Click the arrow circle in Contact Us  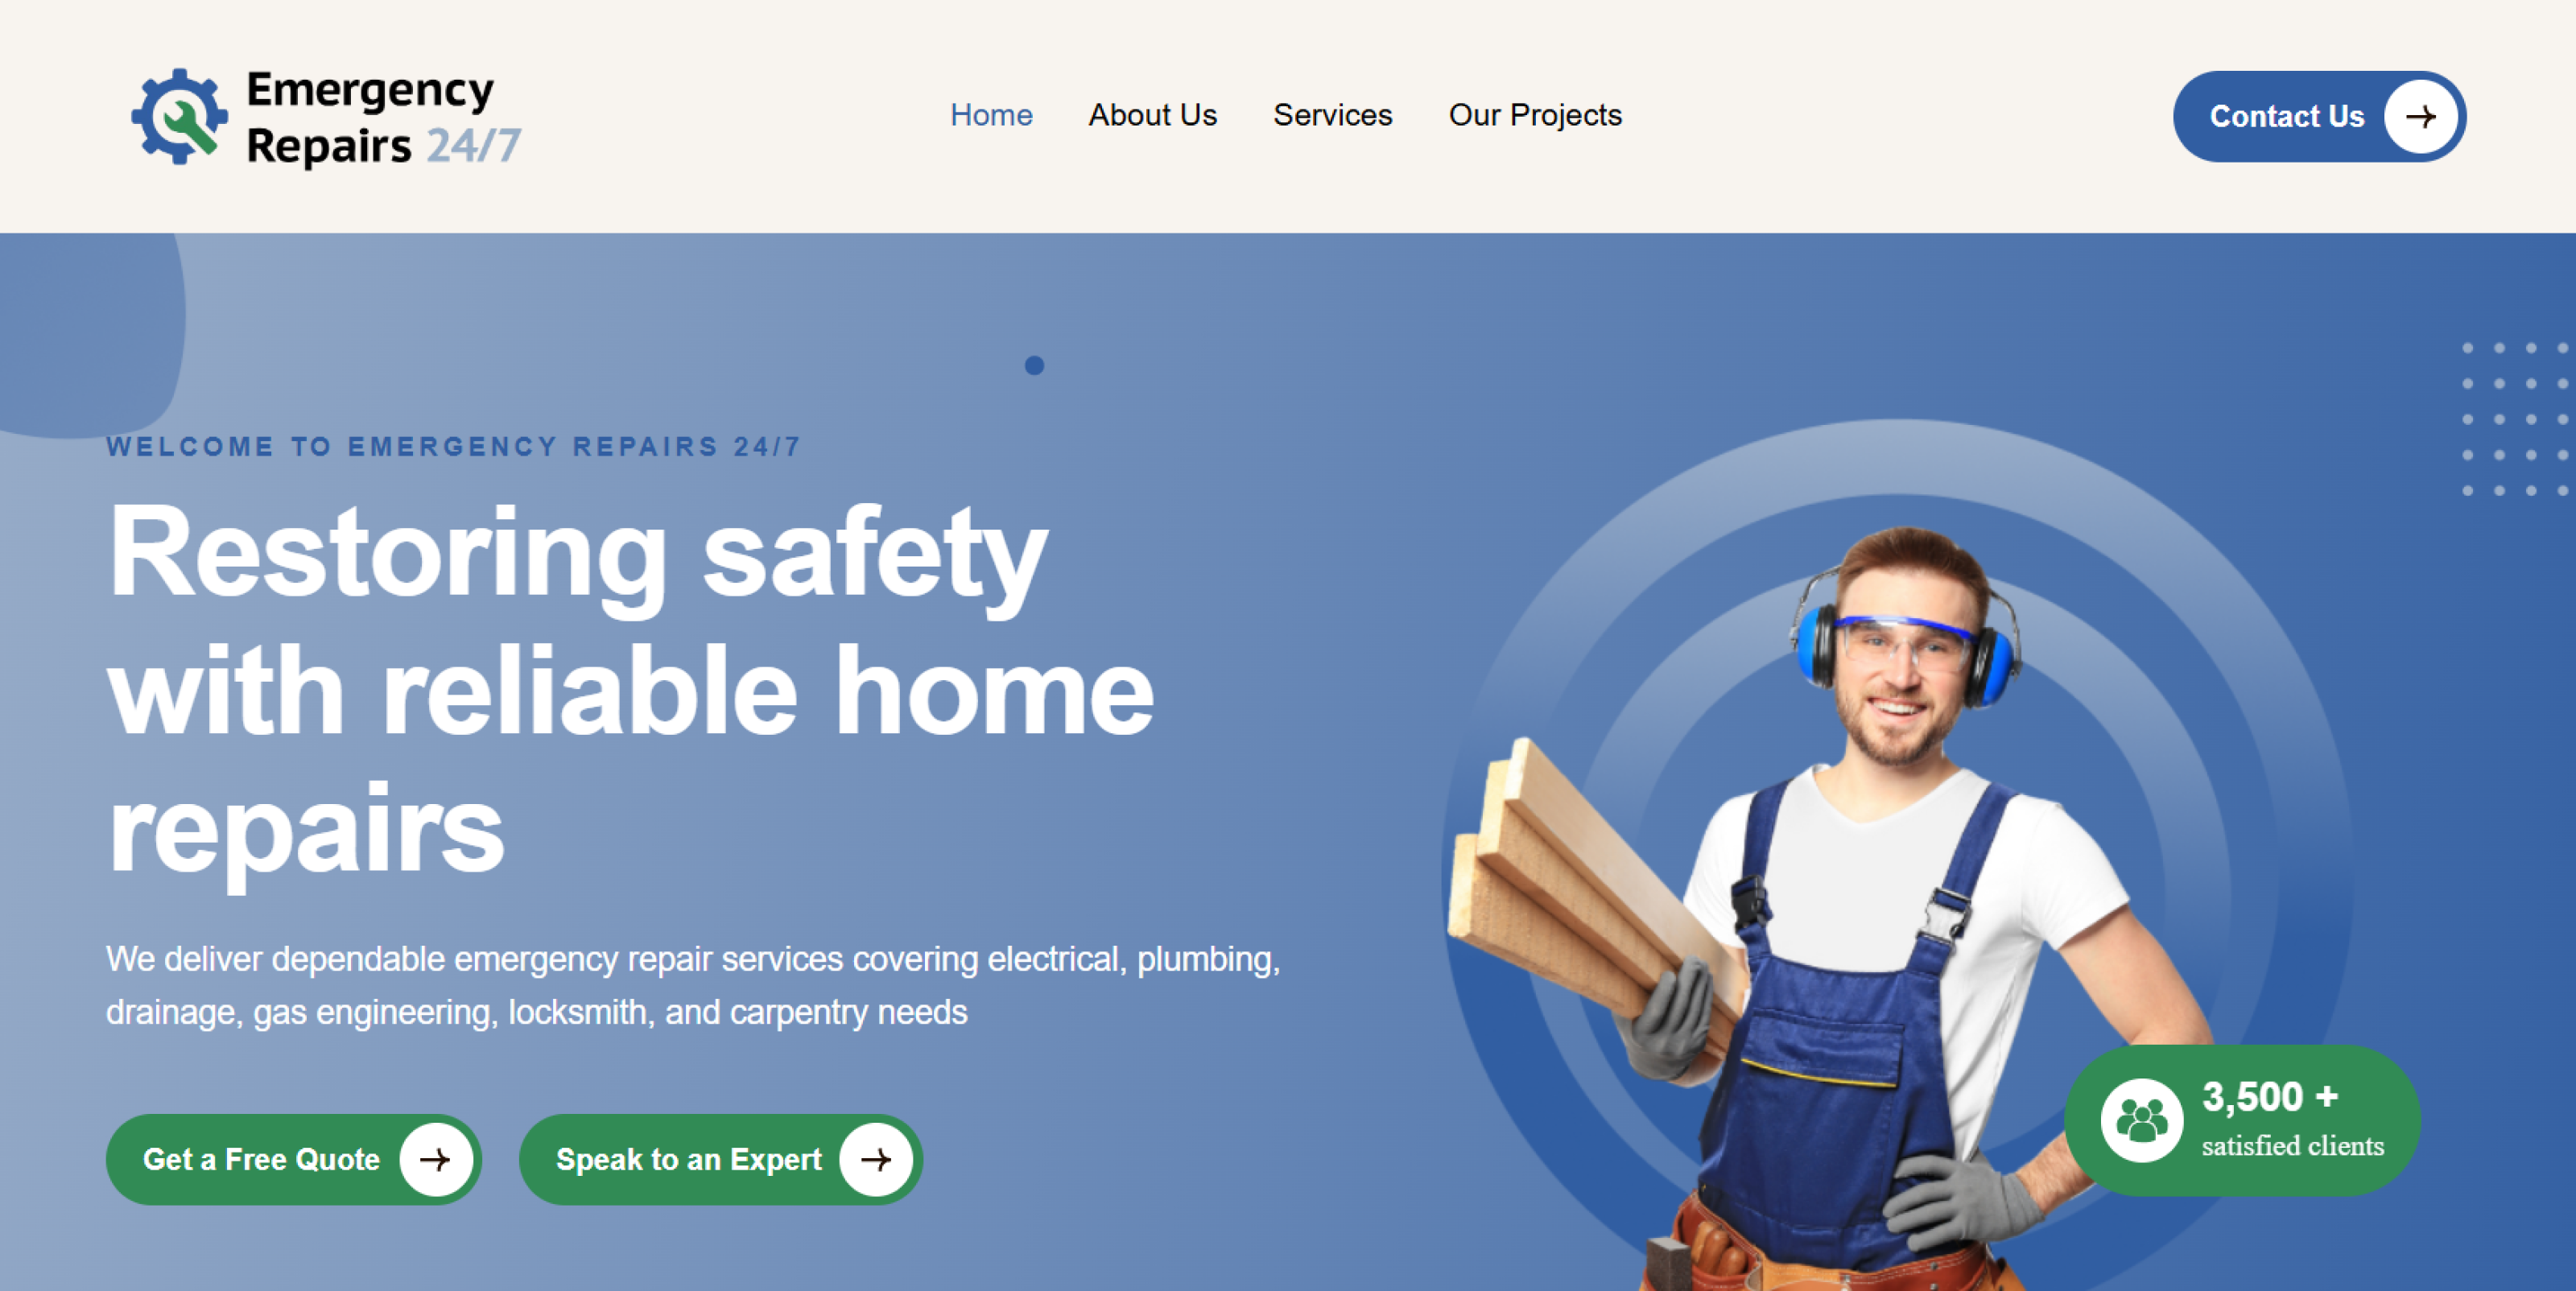pos(2420,116)
